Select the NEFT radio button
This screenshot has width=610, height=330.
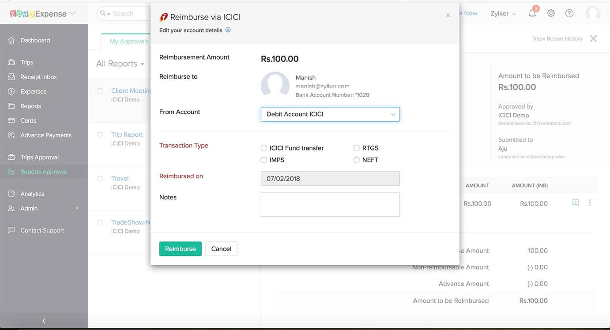coord(357,160)
